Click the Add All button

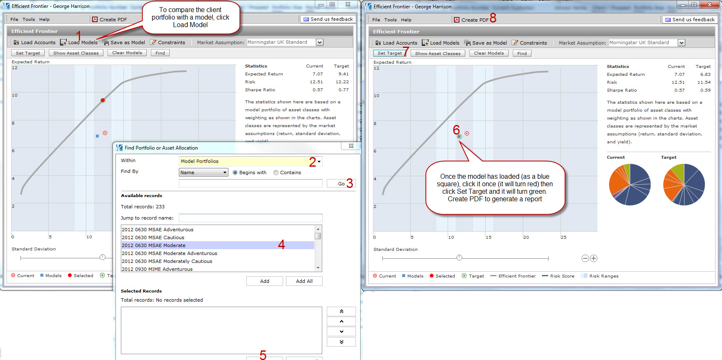[304, 281]
